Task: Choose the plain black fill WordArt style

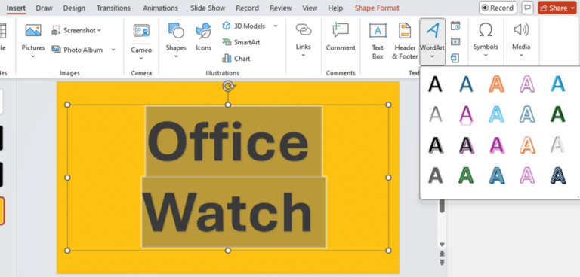Action: (435, 84)
